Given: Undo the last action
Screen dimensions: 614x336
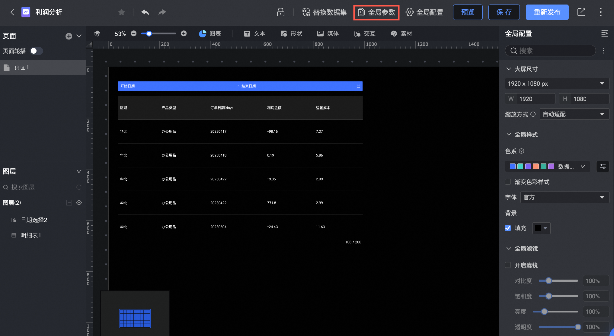Looking at the screenshot, I should point(145,12).
